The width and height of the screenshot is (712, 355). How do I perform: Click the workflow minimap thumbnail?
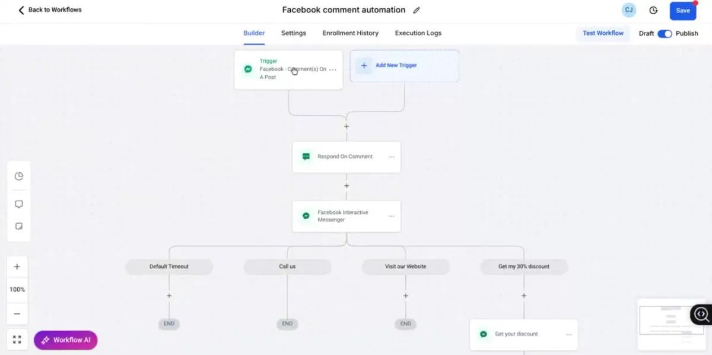tap(663, 324)
